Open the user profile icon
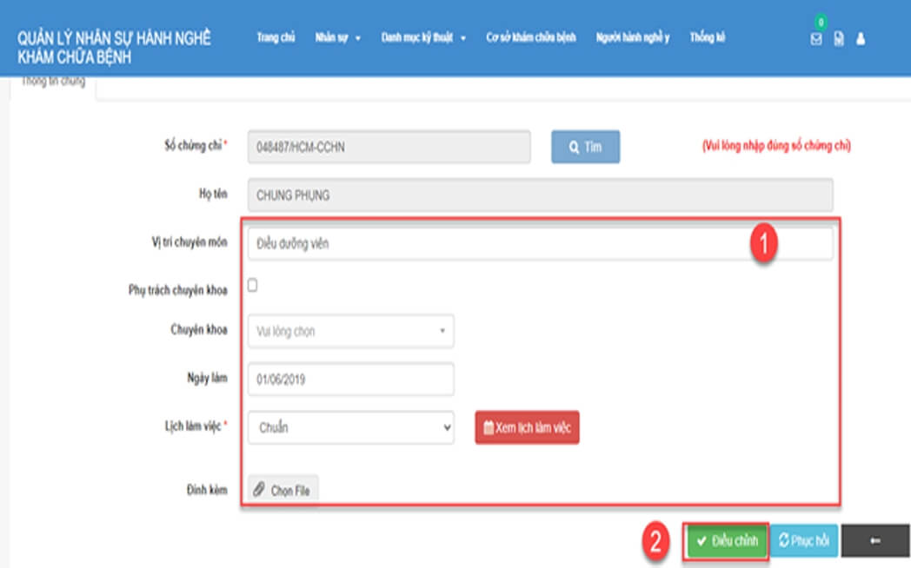 tap(861, 39)
